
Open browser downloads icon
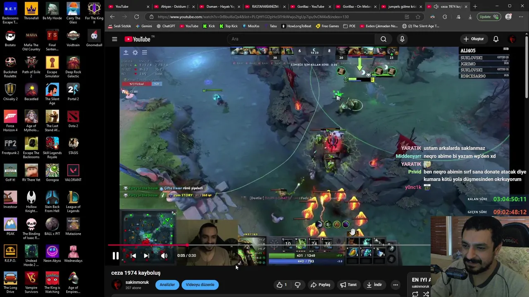(470, 17)
